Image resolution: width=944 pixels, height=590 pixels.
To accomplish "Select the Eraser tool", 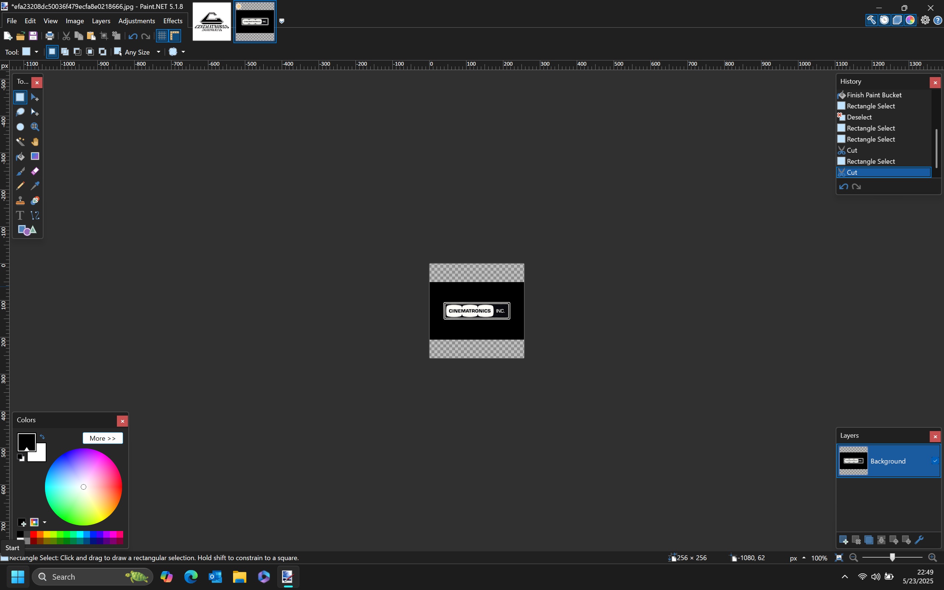I will point(35,171).
